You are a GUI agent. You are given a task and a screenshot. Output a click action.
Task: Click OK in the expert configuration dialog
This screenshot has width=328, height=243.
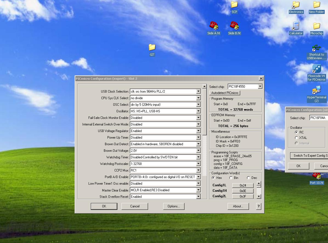coord(104,206)
